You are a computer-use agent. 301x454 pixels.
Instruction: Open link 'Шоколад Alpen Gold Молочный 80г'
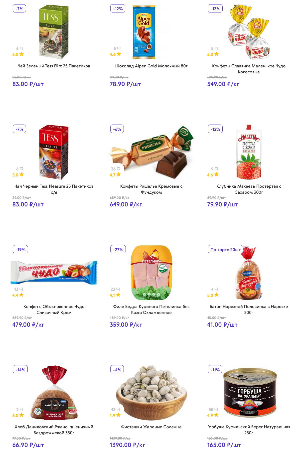(151, 66)
